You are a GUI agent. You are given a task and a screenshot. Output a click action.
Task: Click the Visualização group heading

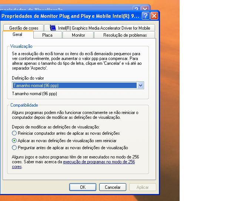(x=21, y=46)
